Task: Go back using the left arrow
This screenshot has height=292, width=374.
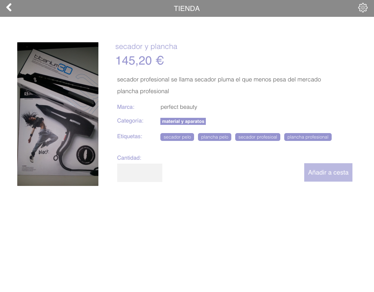Action: click(x=9, y=7)
